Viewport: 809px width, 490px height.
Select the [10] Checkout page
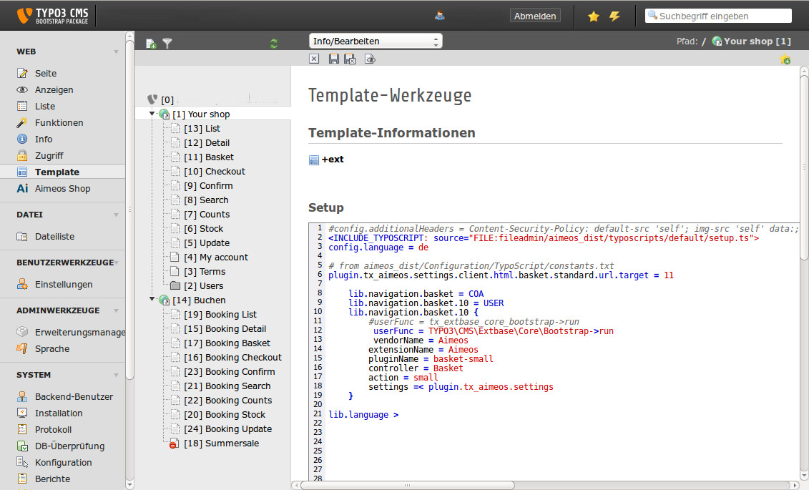click(x=214, y=172)
